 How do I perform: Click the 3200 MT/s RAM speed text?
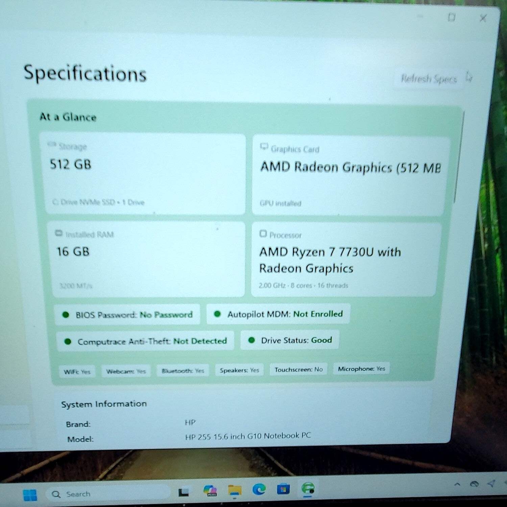point(75,286)
